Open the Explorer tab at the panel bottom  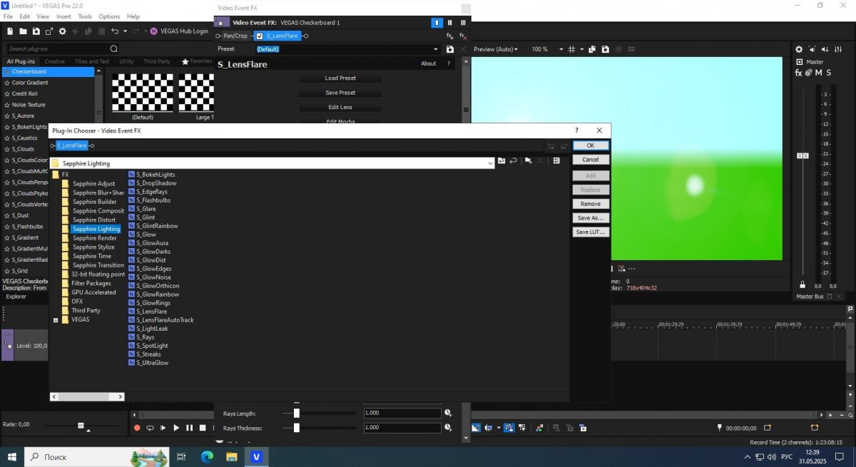coord(16,297)
